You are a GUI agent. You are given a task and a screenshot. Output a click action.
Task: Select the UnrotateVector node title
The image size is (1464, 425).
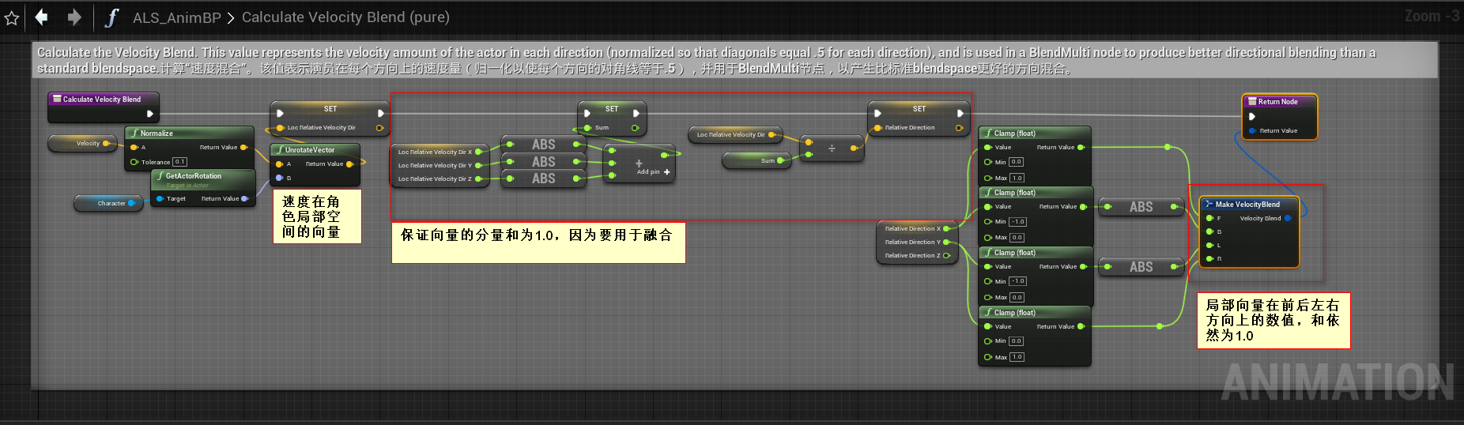[x=310, y=150]
